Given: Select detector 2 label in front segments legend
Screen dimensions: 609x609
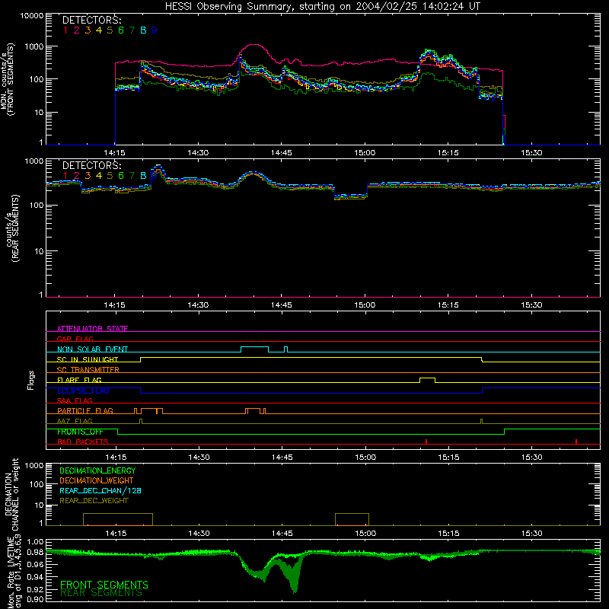Looking at the screenshot, I should pos(77,30).
